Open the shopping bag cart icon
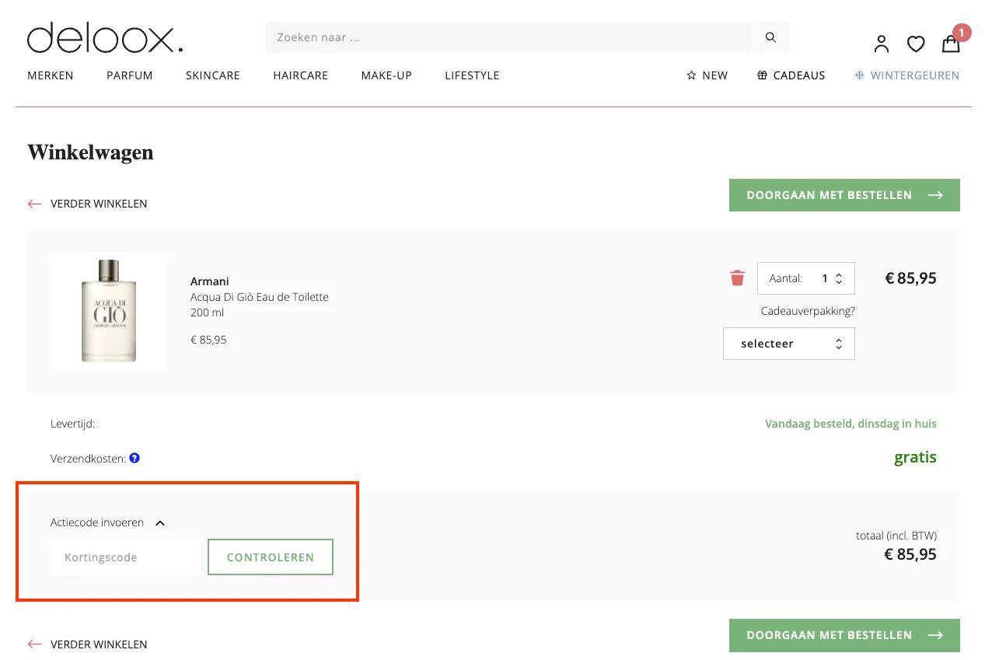999x660 pixels. [x=951, y=44]
